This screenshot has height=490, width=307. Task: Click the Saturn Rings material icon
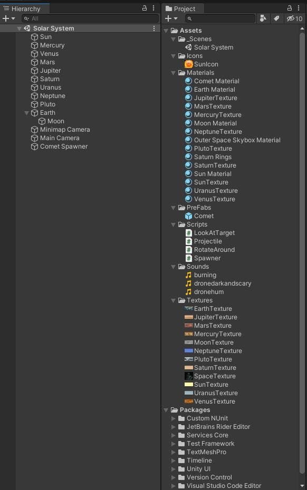(x=188, y=157)
